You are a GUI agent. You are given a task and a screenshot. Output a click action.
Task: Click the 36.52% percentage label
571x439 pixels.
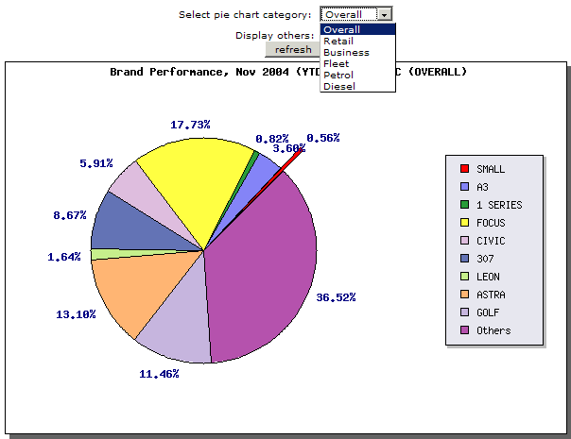coord(336,297)
